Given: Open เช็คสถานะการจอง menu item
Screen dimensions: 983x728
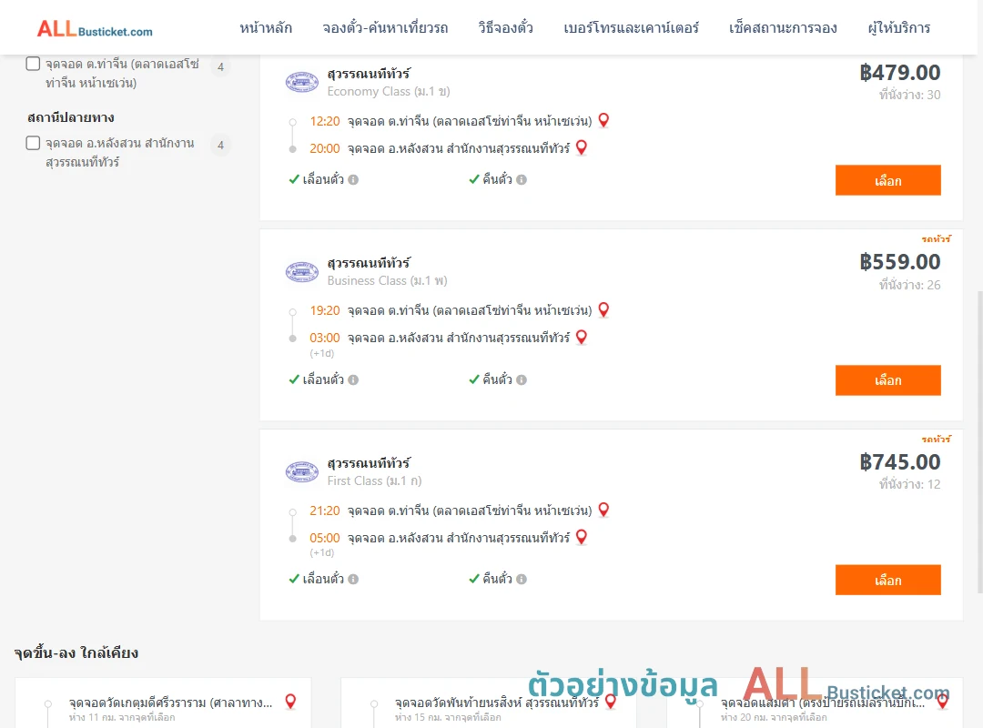Looking at the screenshot, I should 783,28.
